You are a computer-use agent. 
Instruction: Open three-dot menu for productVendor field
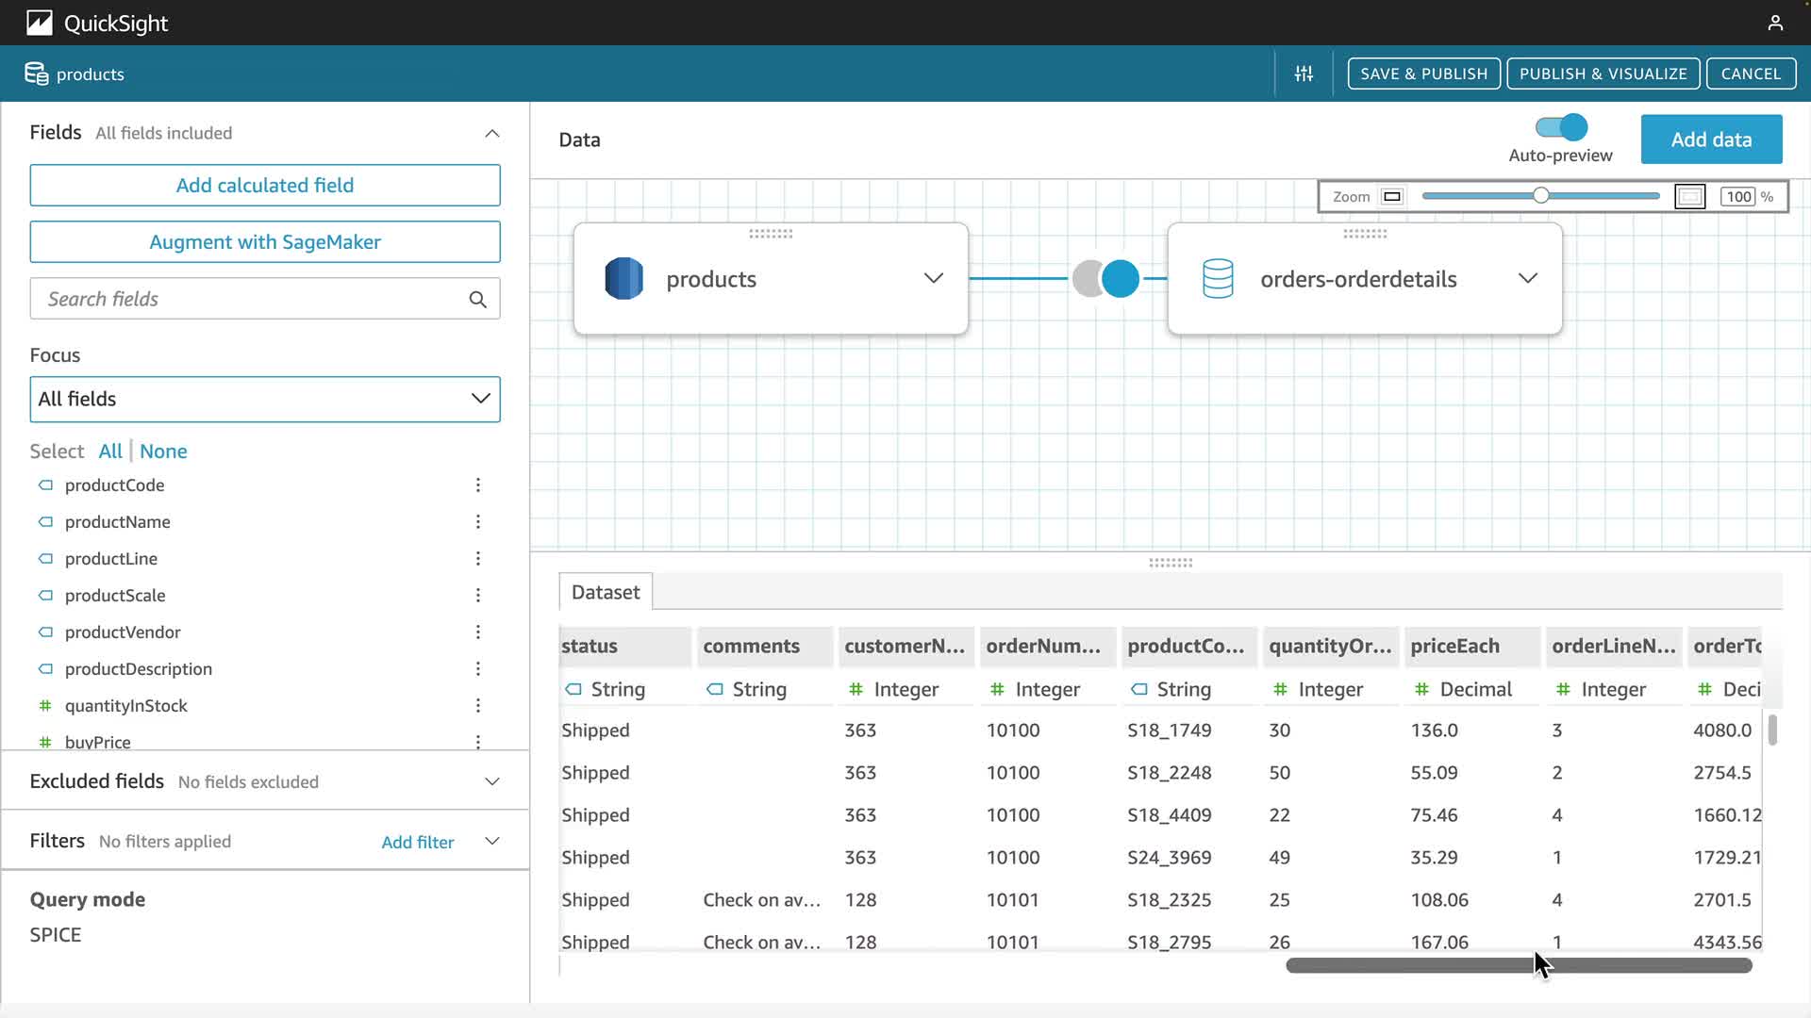478,632
